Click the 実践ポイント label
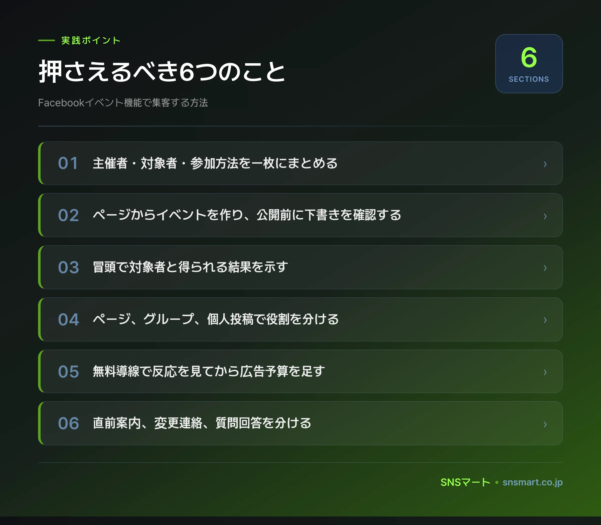601x525 pixels. (91, 40)
